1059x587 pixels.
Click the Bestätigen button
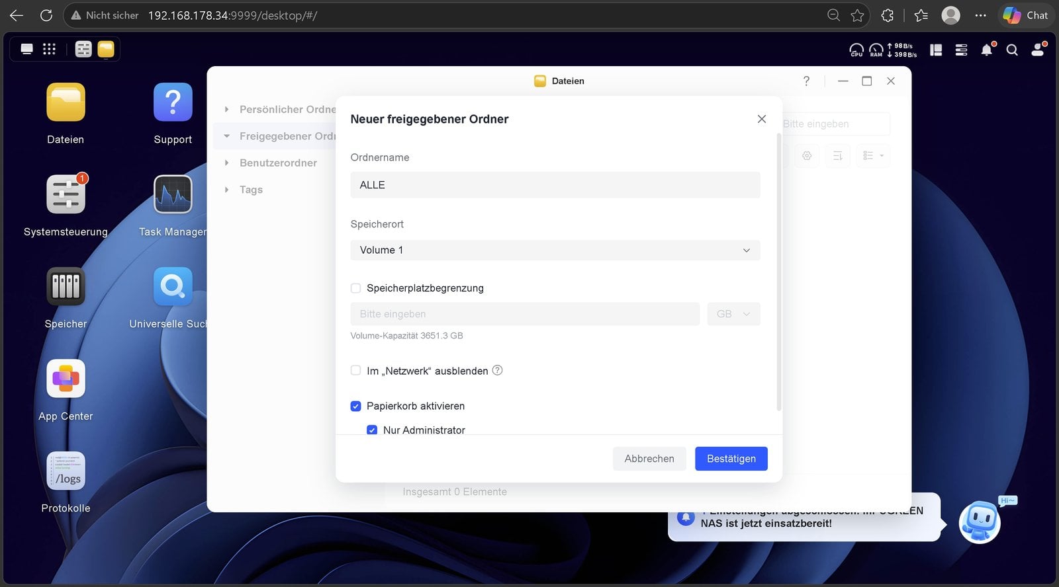(731, 459)
